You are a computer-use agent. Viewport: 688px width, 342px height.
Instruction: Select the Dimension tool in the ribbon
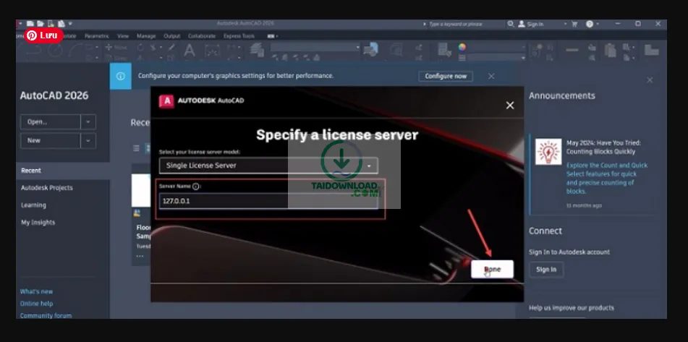click(x=213, y=51)
